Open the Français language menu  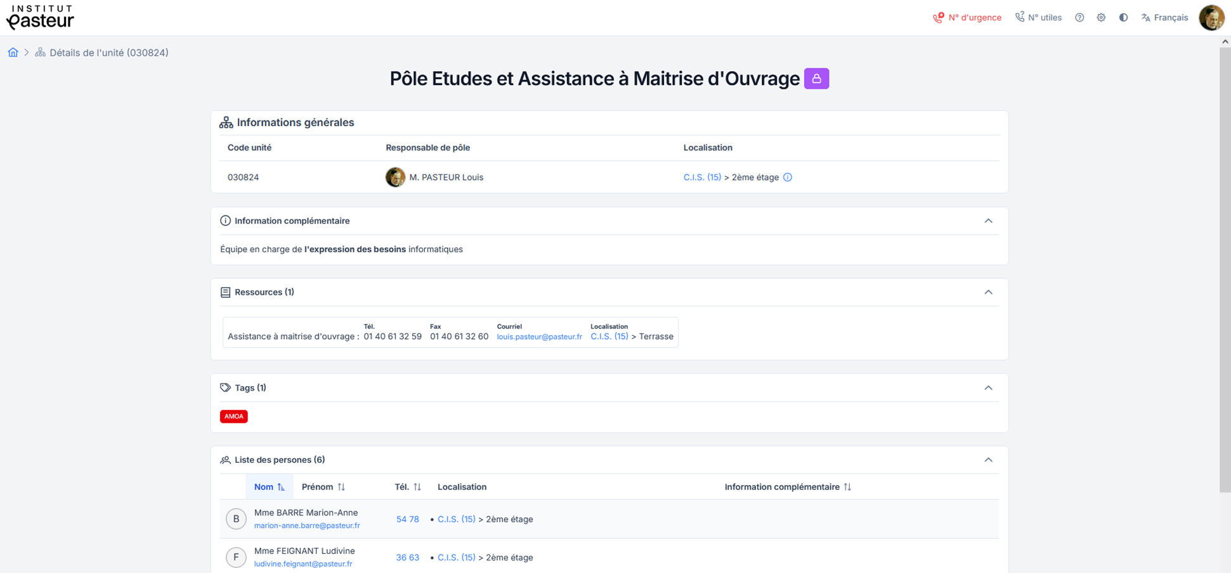1164,18
